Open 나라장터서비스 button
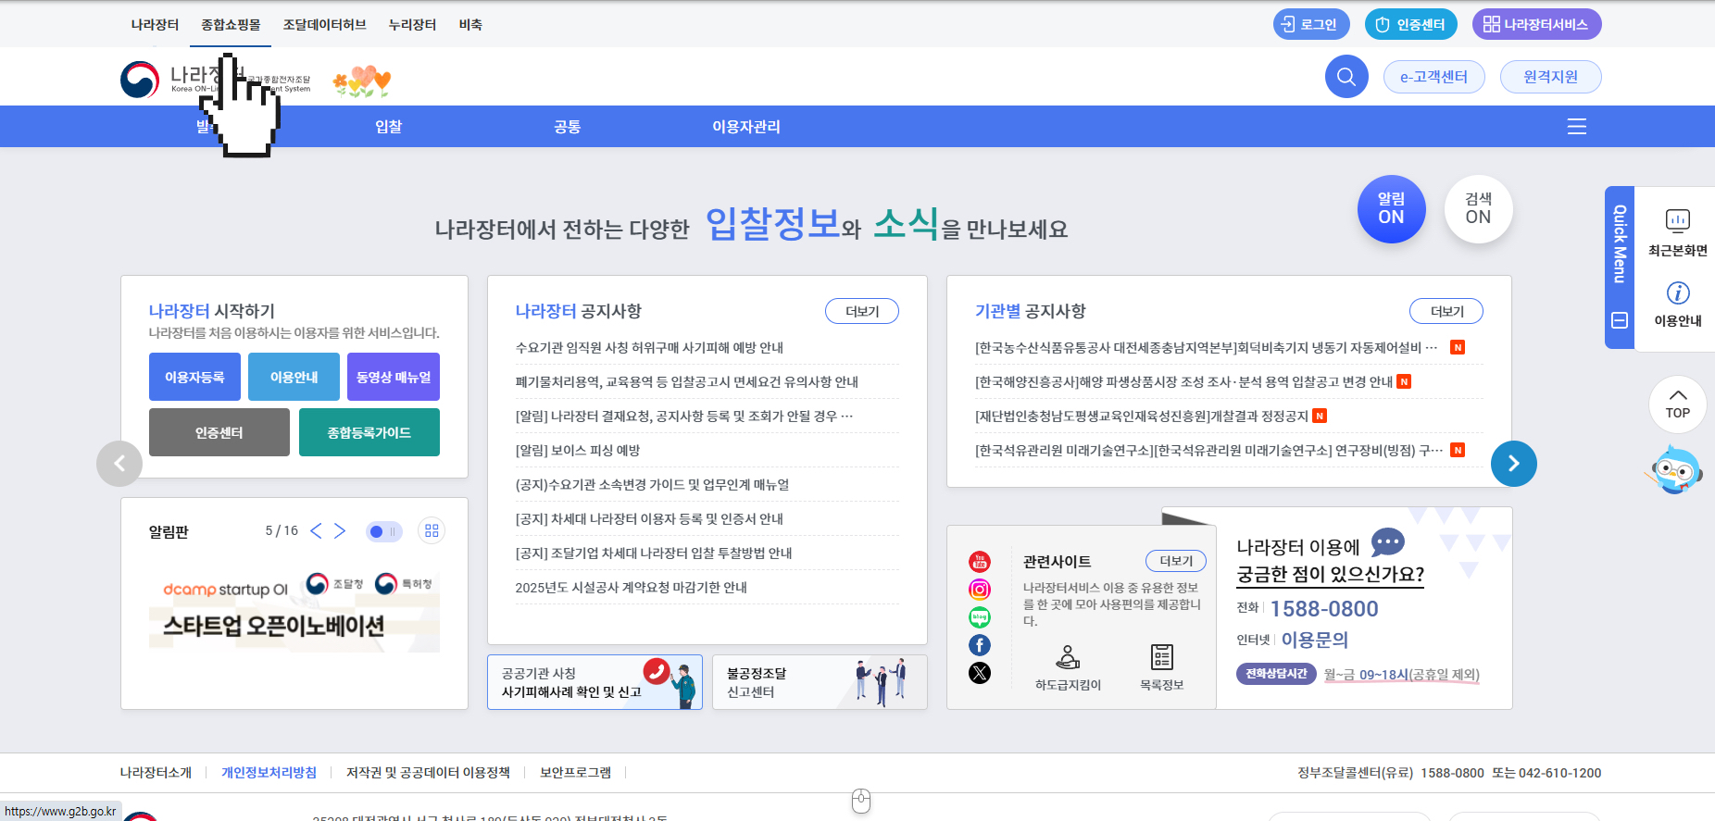1715x821 pixels. 1537,24
